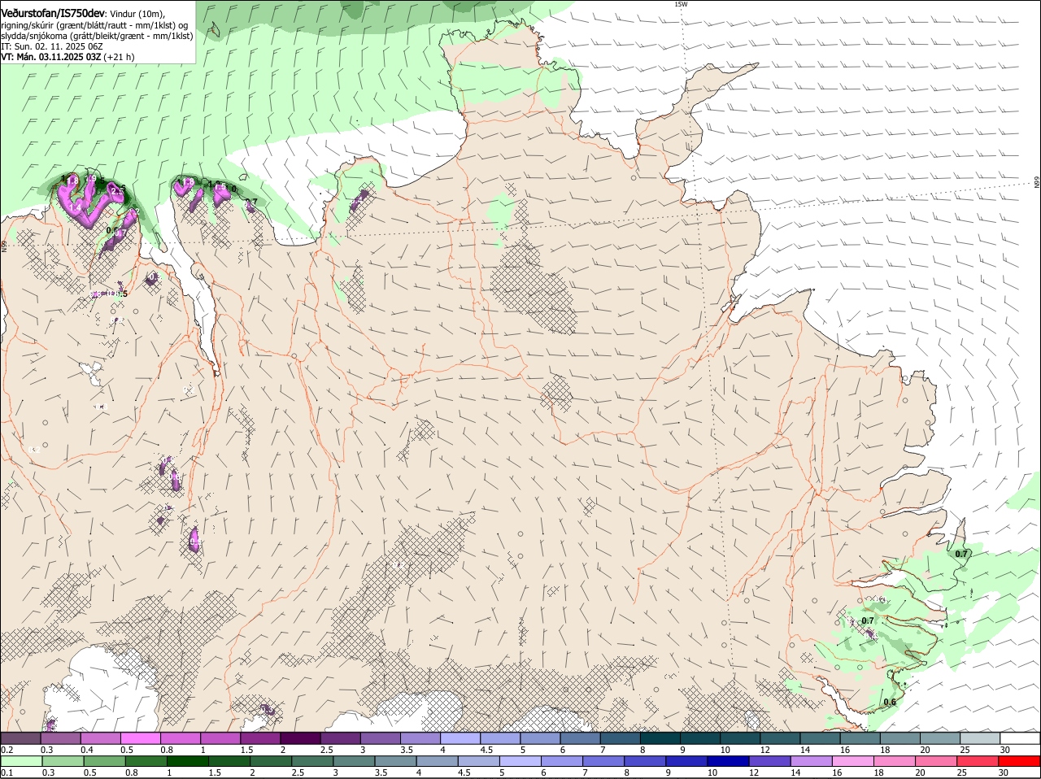
Task: Select the dark purple 2 swatch in upper legend row
Action: coord(300,738)
